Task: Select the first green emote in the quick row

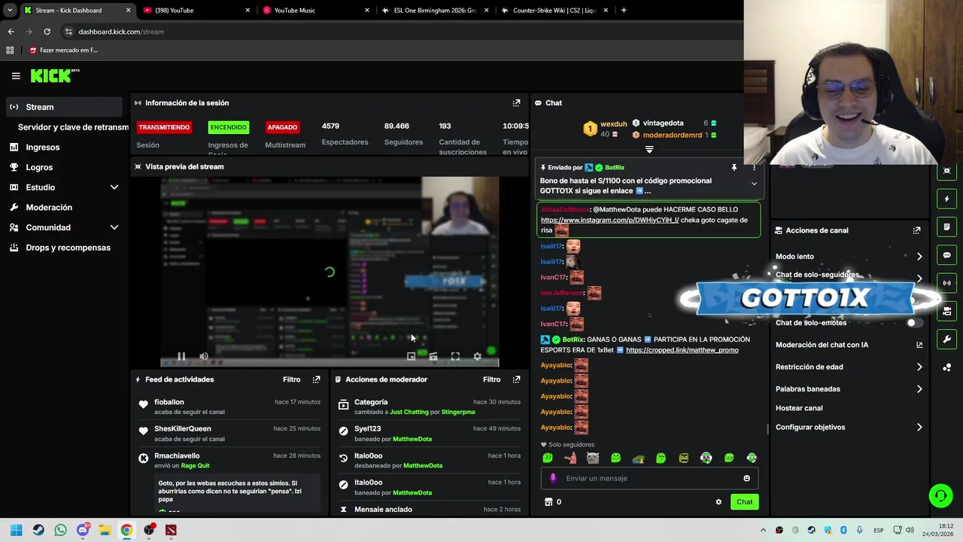Action: (x=548, y=458)
